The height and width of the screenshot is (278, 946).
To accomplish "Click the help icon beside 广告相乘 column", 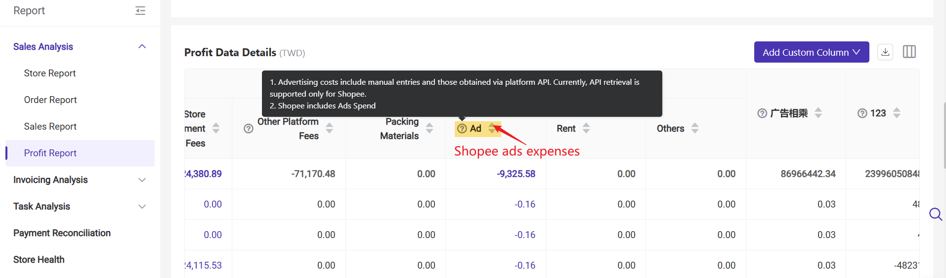I will [x=762, y=113].
